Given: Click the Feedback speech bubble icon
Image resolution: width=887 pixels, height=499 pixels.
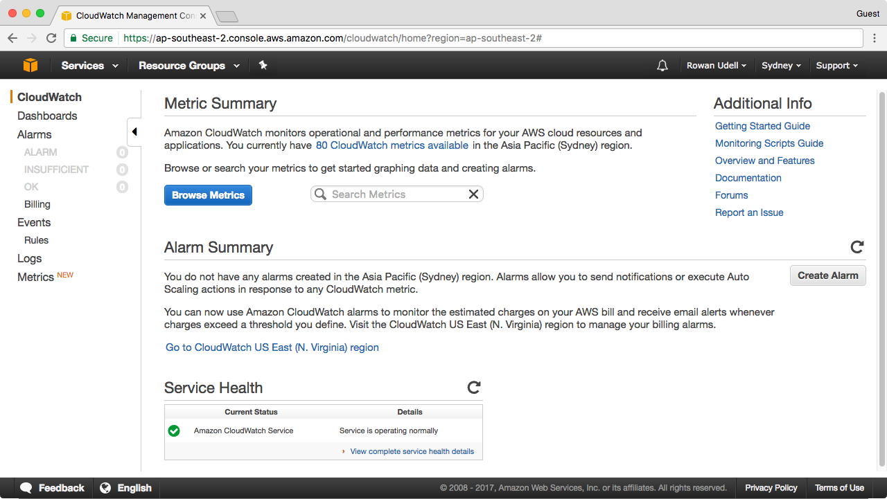Looking at the screenshot, I should (26, 488).
